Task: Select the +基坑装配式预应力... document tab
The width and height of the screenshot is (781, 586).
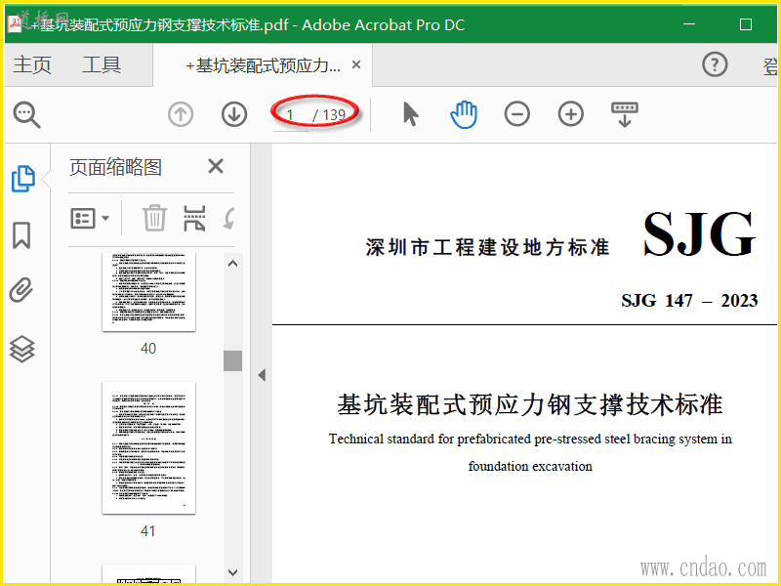Action: pos(263,65)
